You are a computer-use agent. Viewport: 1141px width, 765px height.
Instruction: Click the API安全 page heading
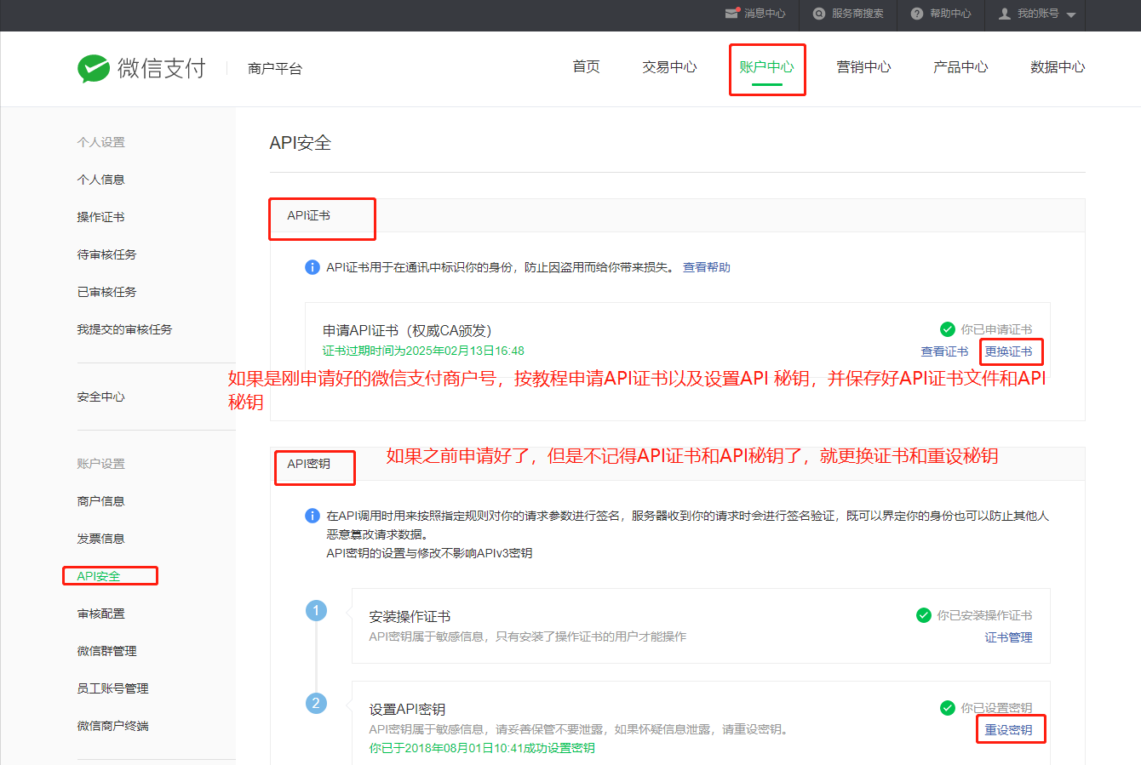[x=301, y=143]
